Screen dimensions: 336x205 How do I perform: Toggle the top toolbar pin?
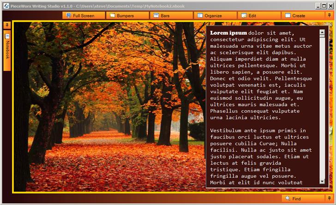(329, 15)
